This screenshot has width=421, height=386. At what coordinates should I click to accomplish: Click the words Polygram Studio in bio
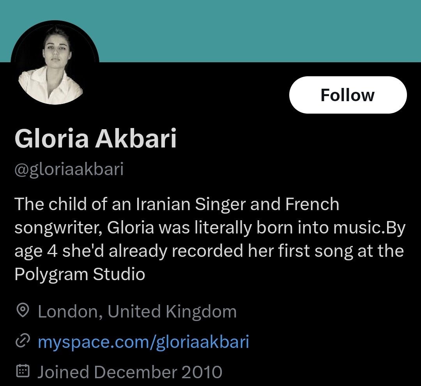point(80,274)
